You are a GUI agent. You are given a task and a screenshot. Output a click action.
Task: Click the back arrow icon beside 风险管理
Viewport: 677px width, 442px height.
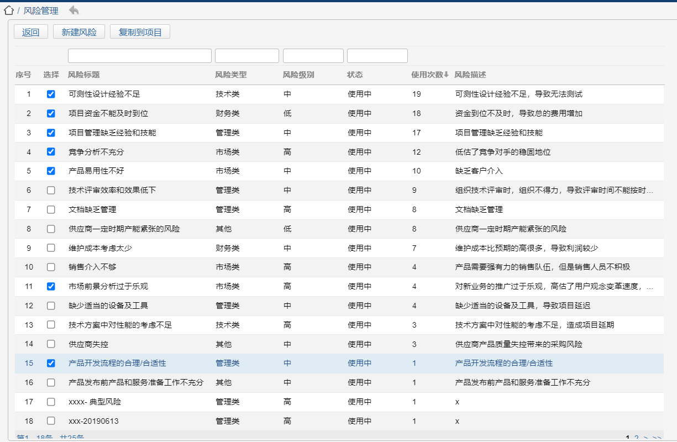click(74, 10)
